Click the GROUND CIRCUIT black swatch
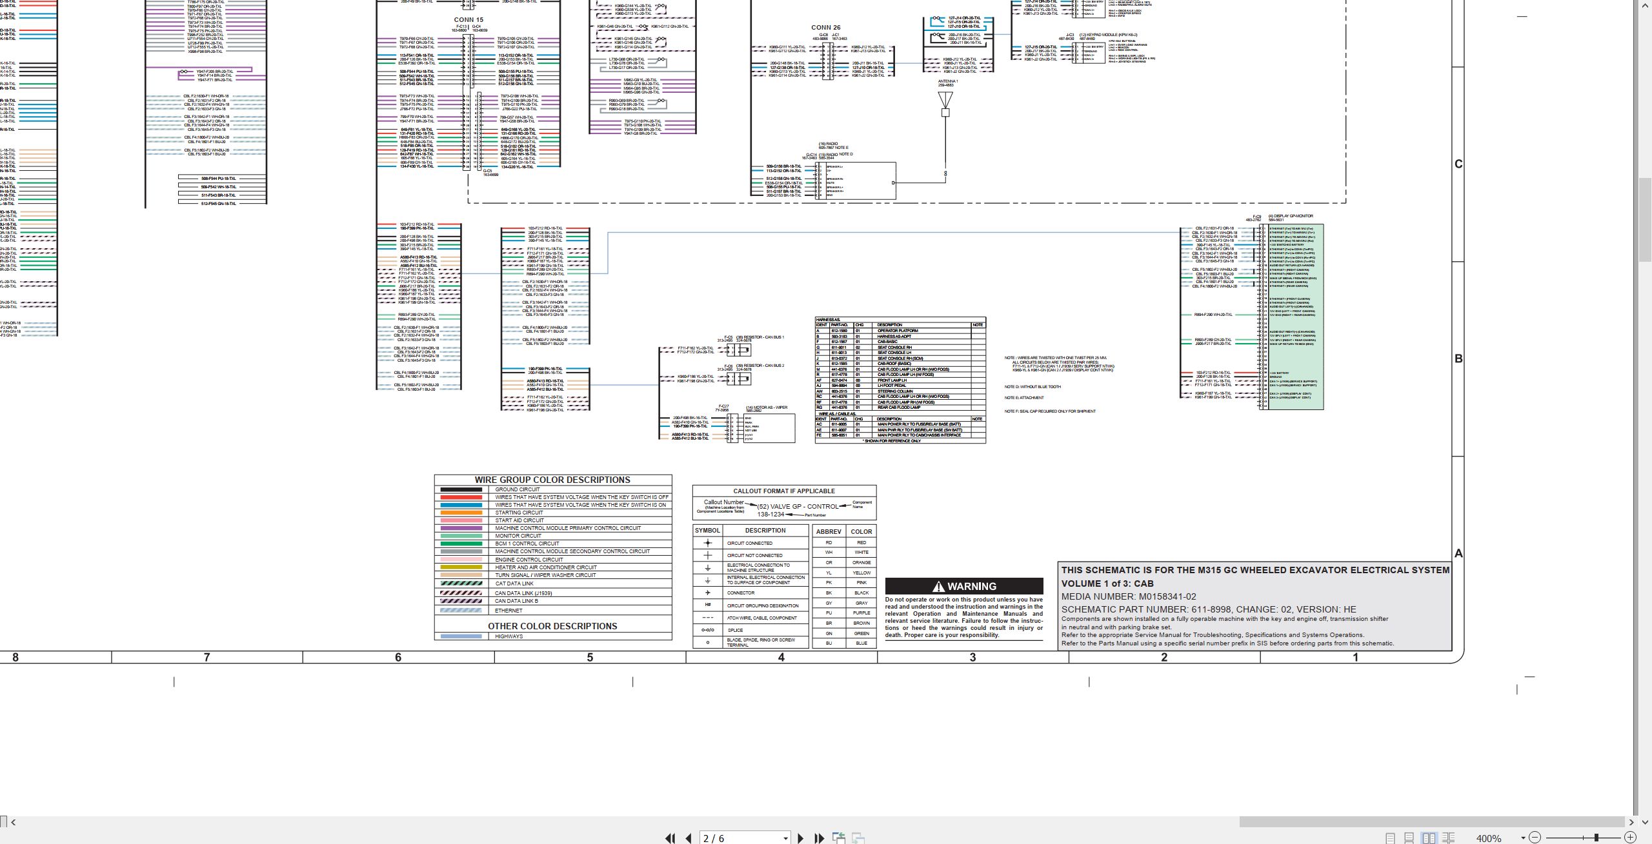The image size is (1652, 844). pyautogui.click(x=461, y=489)
